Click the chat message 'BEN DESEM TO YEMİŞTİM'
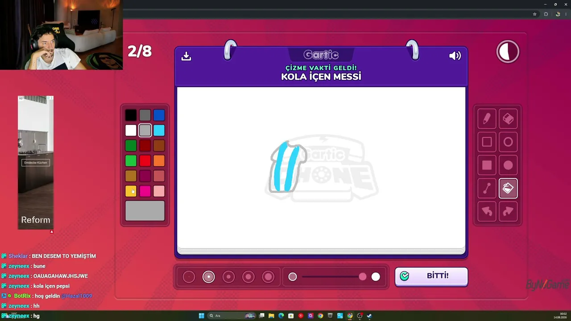The image size is (571, 321). 64,256
